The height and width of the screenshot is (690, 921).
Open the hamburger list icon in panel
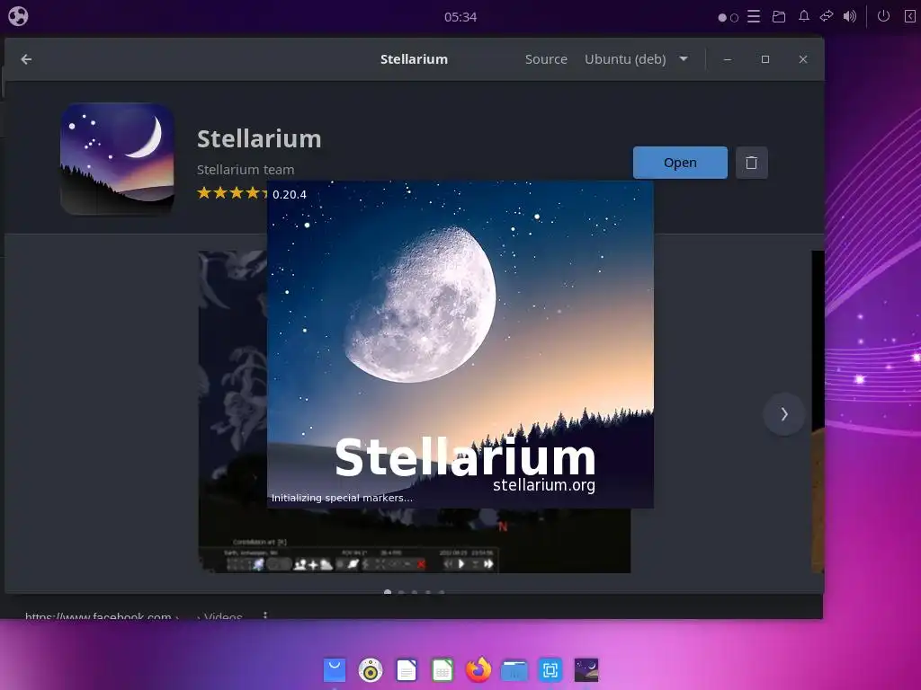pyautogui.click(x=754, y=16)
